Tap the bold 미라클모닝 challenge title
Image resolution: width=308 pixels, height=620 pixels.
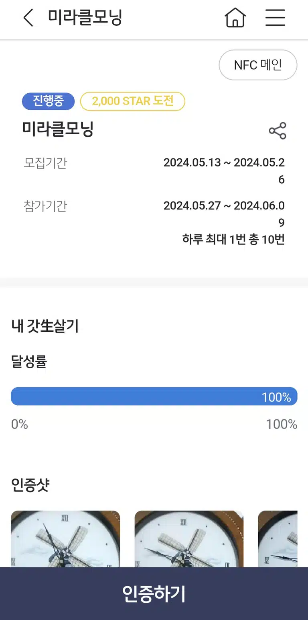point(58,129)
